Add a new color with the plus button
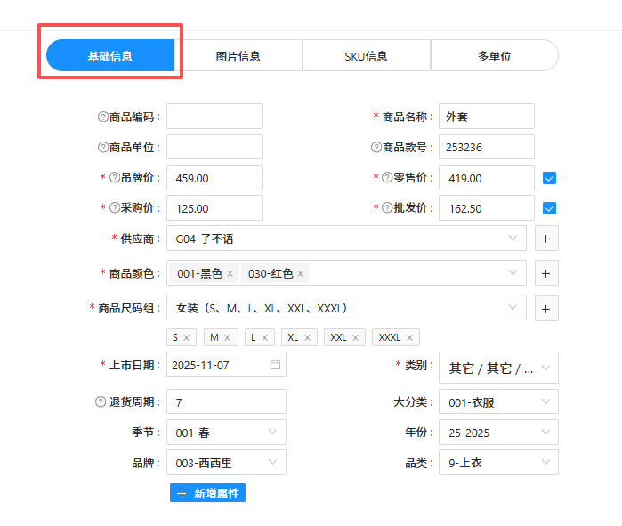The image size is (622, 526). 546,273
